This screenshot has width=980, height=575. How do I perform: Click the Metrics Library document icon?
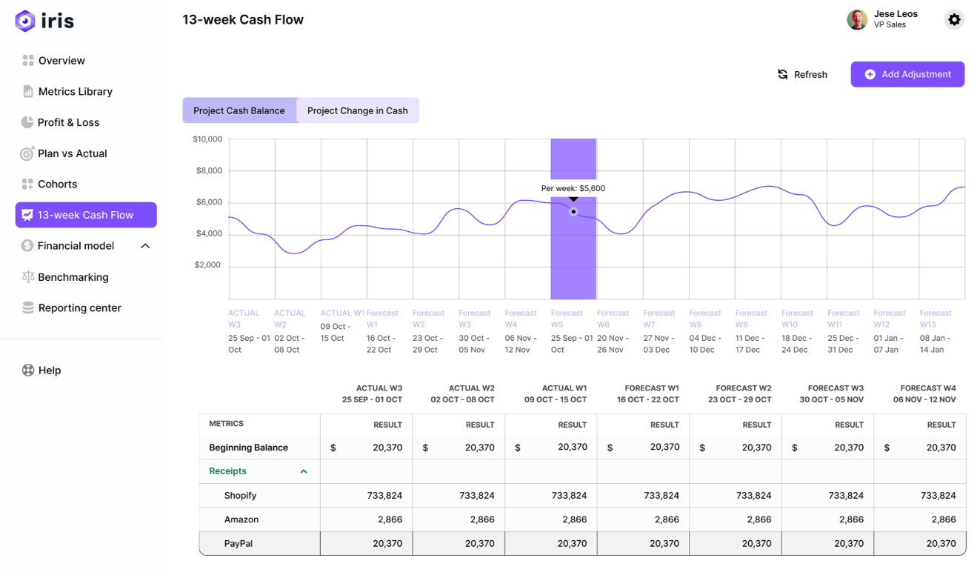[28, 92]
